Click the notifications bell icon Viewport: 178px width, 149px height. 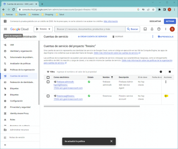(x=152, y=29)
